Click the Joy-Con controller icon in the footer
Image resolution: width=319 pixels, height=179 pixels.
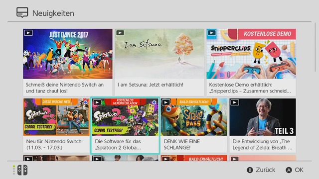coord(22,170)
